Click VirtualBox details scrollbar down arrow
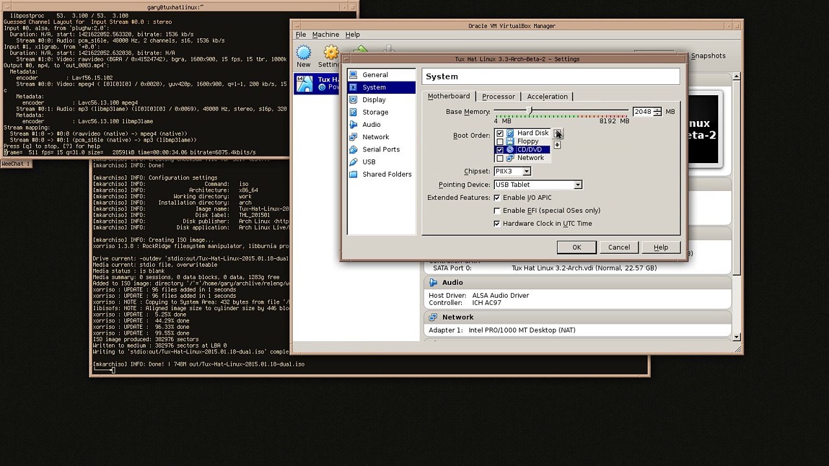 point(736,337)
